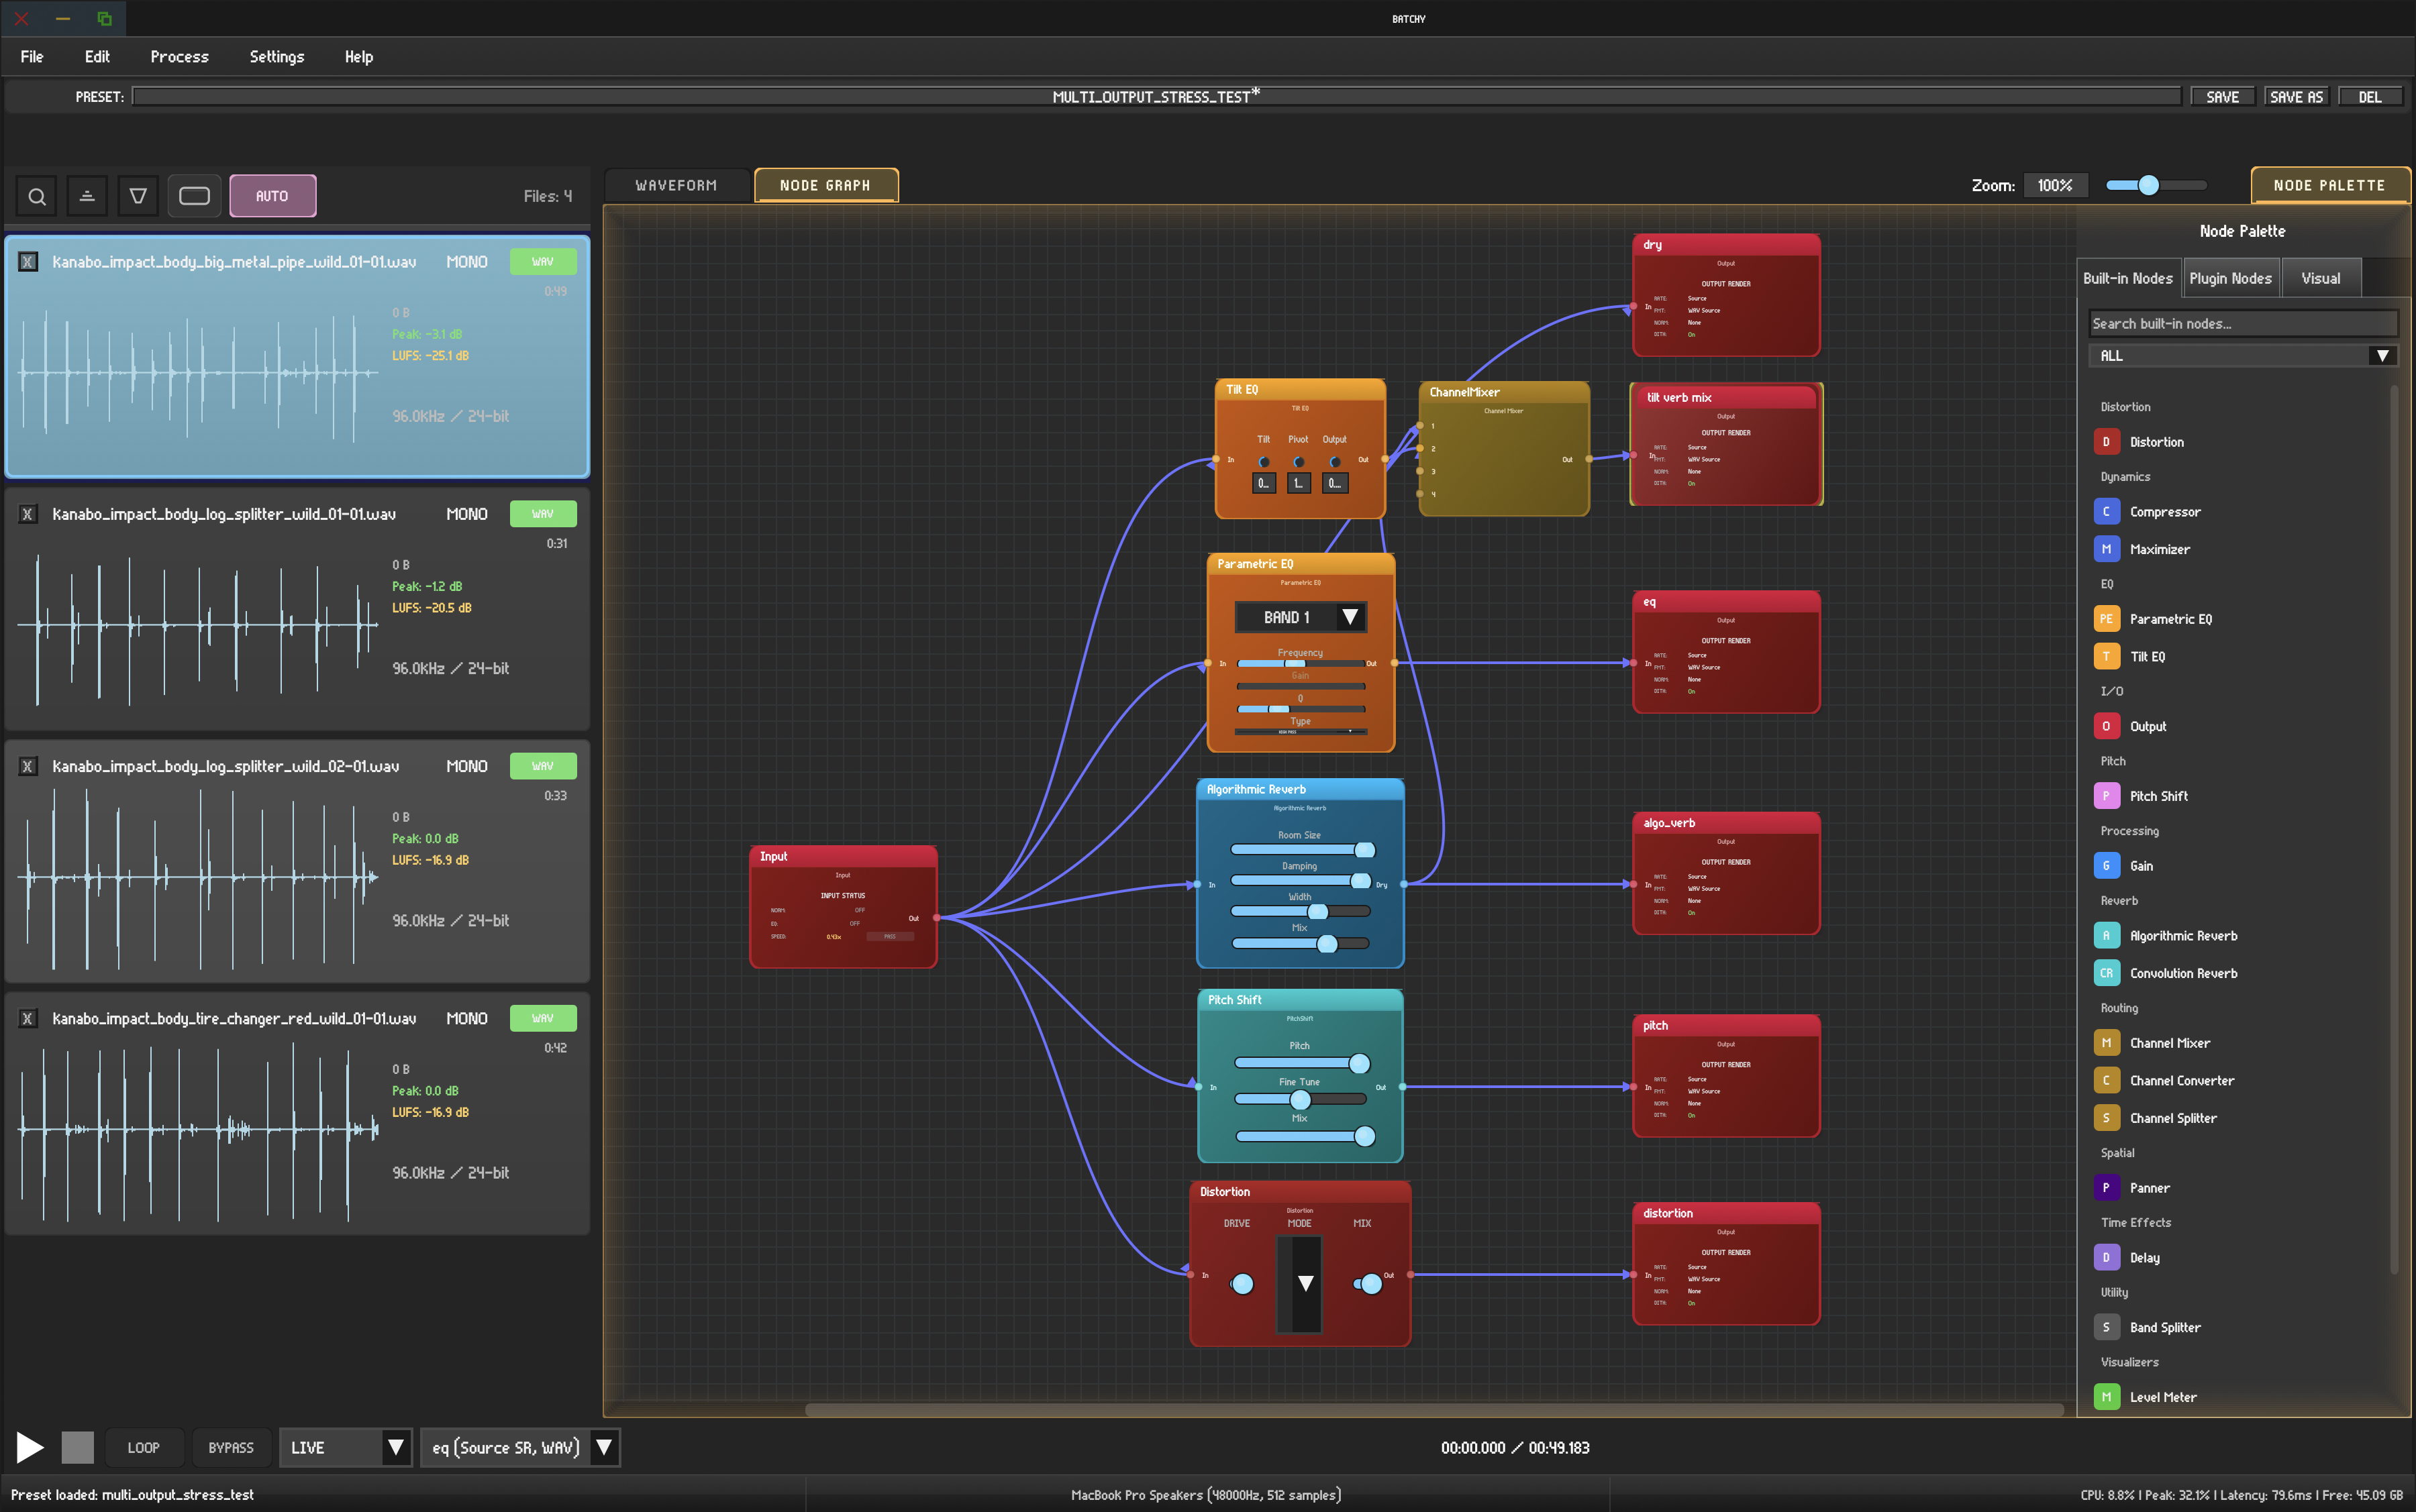
Task: Select the Compressor node icon in the palette
Action: (x=2107, y=511)
